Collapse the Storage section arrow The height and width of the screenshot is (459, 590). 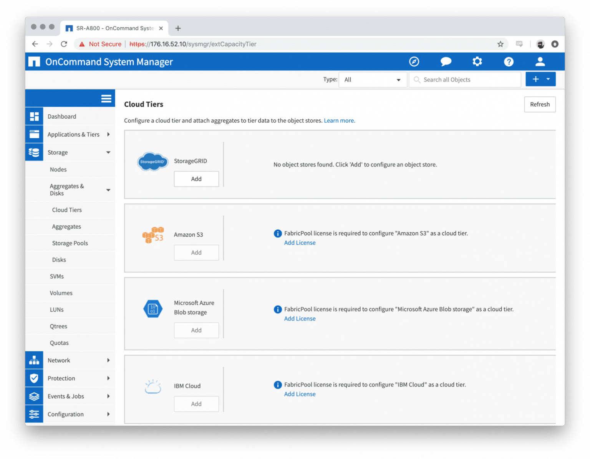click(108, 152)
